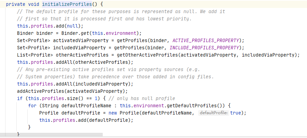Click the 'new' keyword before Profile

coord(112,113)
